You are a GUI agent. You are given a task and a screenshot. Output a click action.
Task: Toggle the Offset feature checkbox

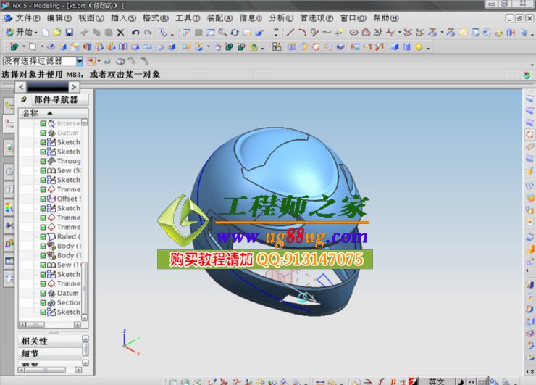click(x=43, y=199)
